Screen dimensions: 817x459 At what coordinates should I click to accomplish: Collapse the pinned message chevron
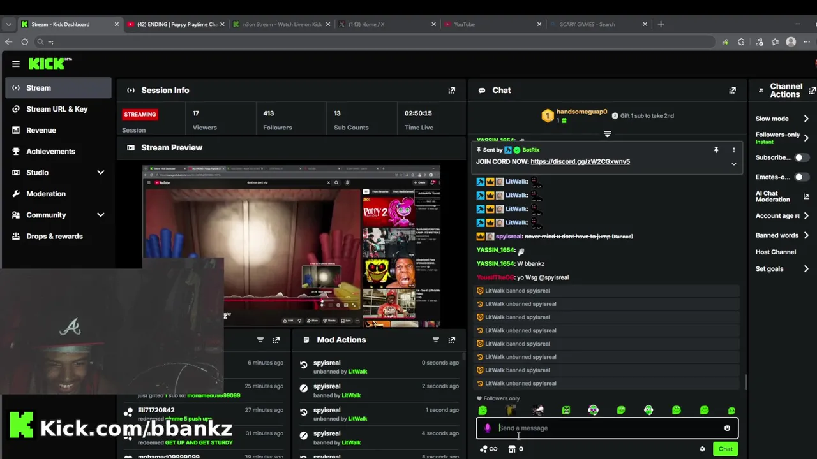(733, 164)
